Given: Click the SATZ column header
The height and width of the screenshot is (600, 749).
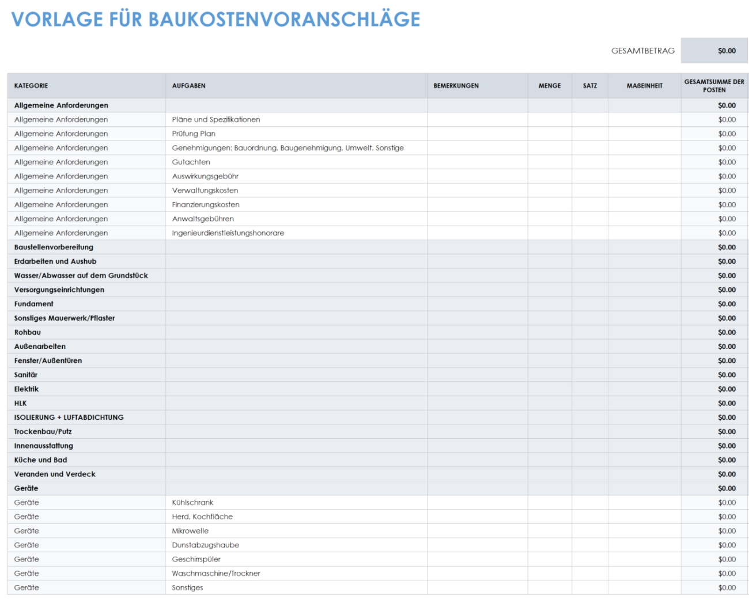Looking at the screenshot, I should point(590,86).
